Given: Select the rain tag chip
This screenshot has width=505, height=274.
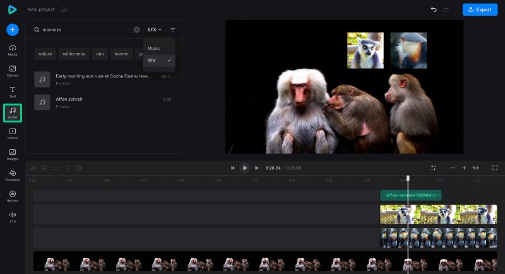Looking at the screenshot, I should [100, 54].
